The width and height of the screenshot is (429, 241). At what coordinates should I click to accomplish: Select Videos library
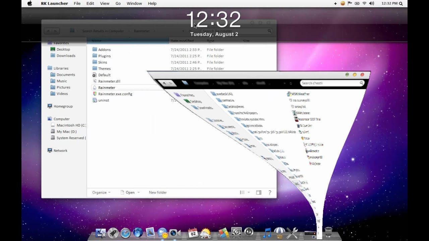pyautogui.click(x=59, y=94)
